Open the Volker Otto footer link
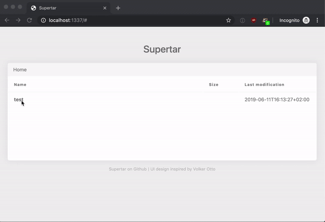 click(204, 169)
